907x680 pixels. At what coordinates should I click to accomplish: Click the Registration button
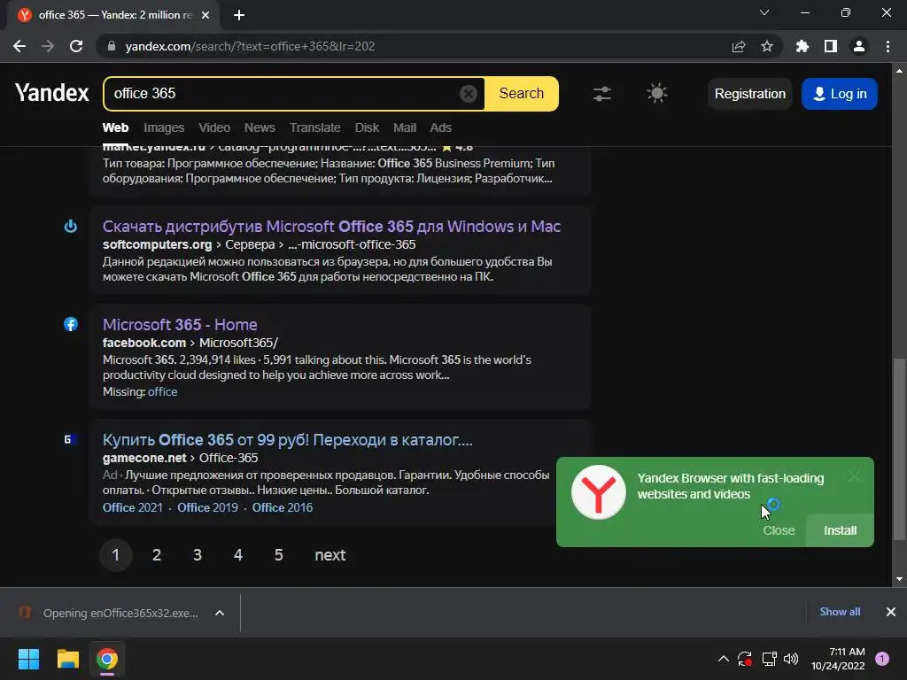[749, 94]
